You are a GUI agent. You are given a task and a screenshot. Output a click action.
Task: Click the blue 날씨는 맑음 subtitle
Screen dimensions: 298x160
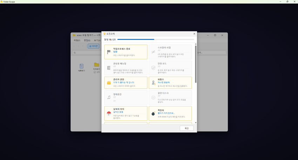click(118, 112)
